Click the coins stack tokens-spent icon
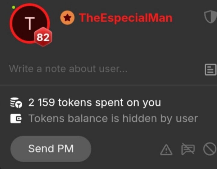 pos(16,103)
